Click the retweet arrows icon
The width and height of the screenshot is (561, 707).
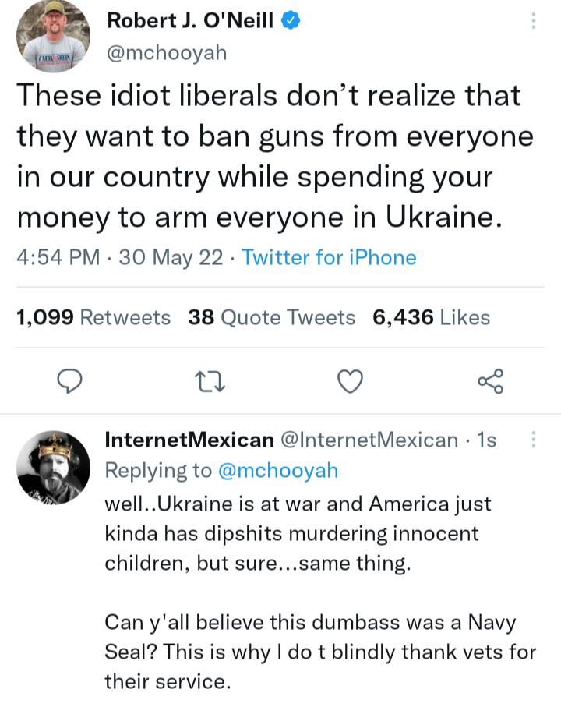pos(210,381)
